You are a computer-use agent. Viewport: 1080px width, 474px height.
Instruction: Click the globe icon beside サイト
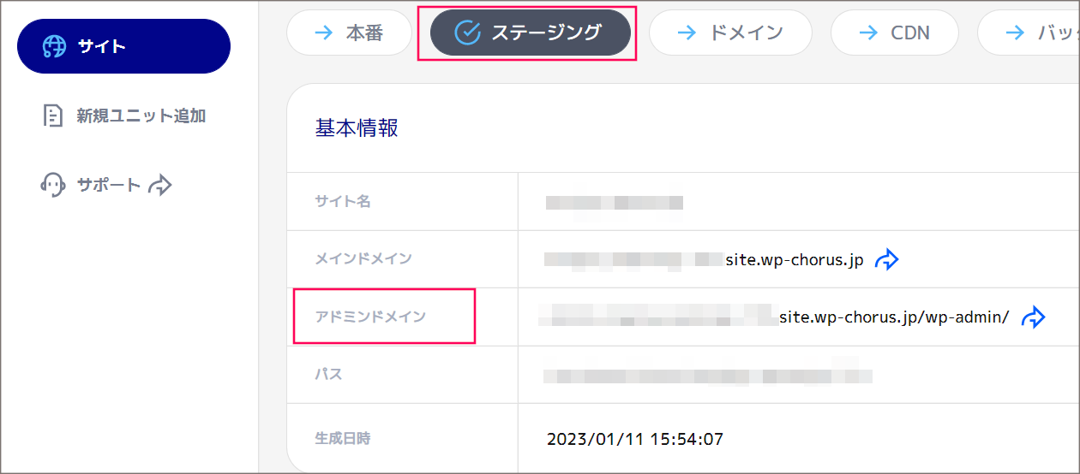(x=54, y=46)
